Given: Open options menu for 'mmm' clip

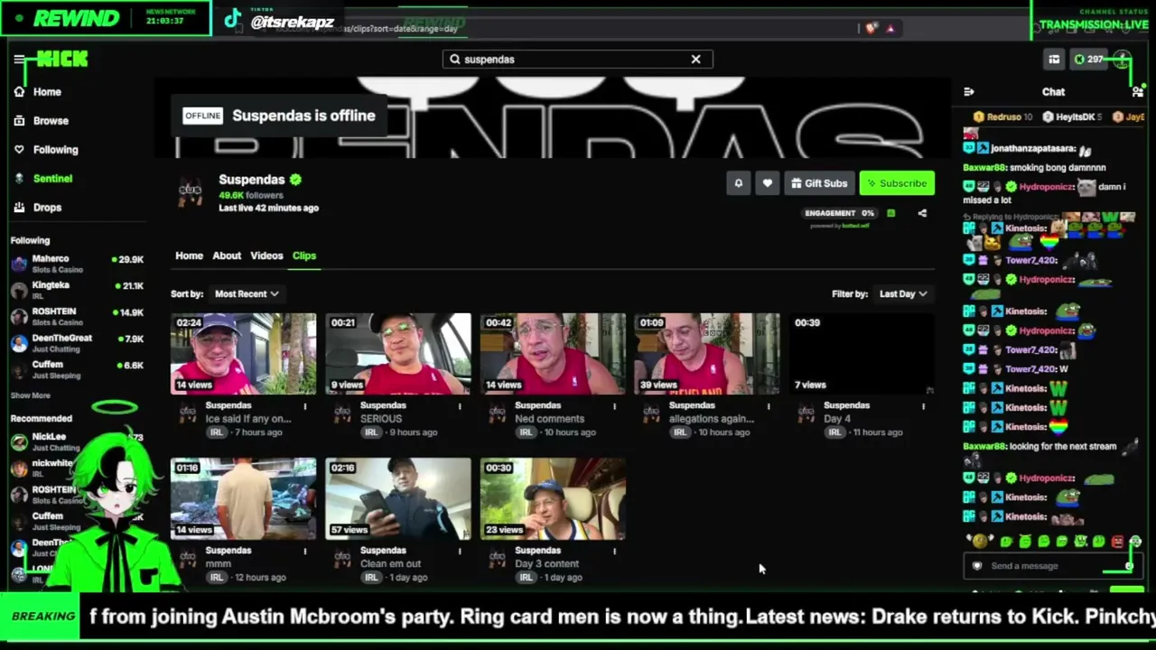Looking at the screenshot, I should pyautogui.click(x=305, y=551).
